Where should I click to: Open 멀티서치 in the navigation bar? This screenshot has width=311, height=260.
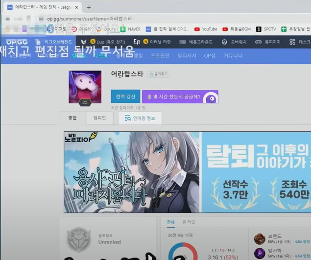[x=187, y=56]
